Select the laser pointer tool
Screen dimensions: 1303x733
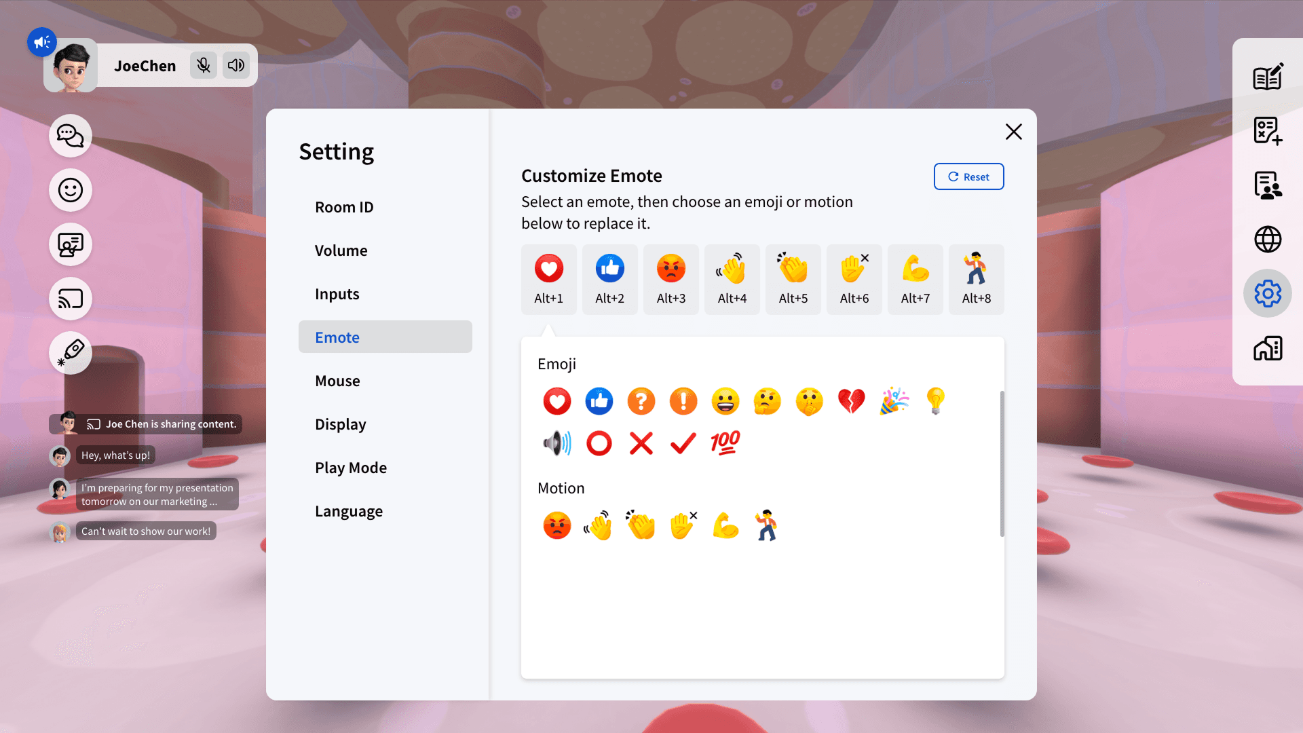71,353
